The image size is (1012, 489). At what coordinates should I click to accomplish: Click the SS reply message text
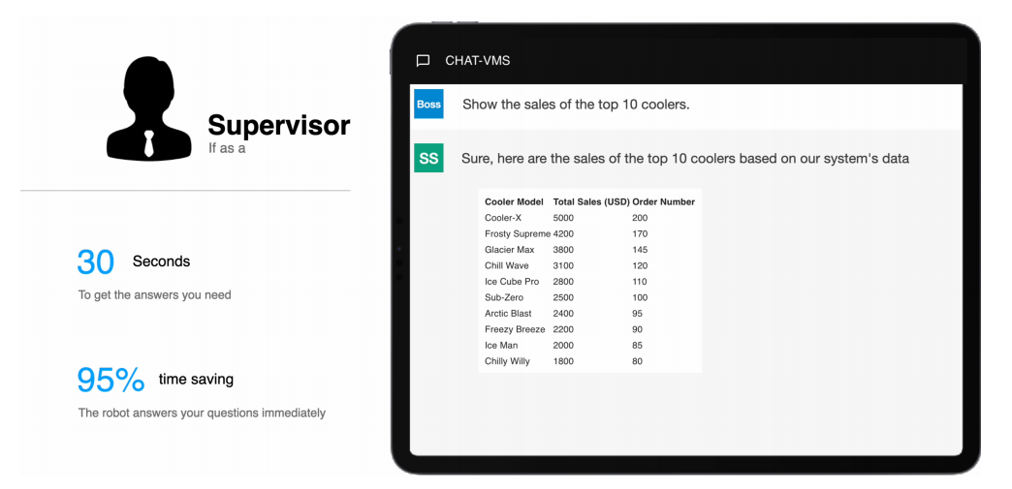tap(684, 159)
